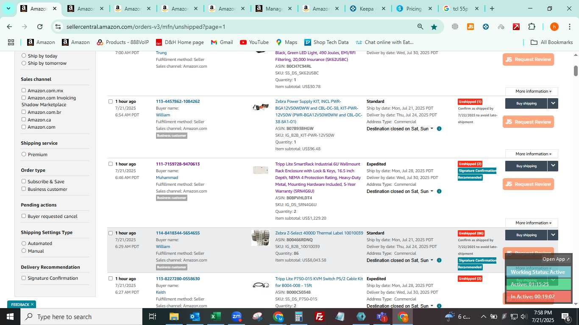Open Buy shipping dropdown for Zebra Z-Select order
Viewport: 579px width, 325px height.
pyautogui.click(x=553, y=235)
